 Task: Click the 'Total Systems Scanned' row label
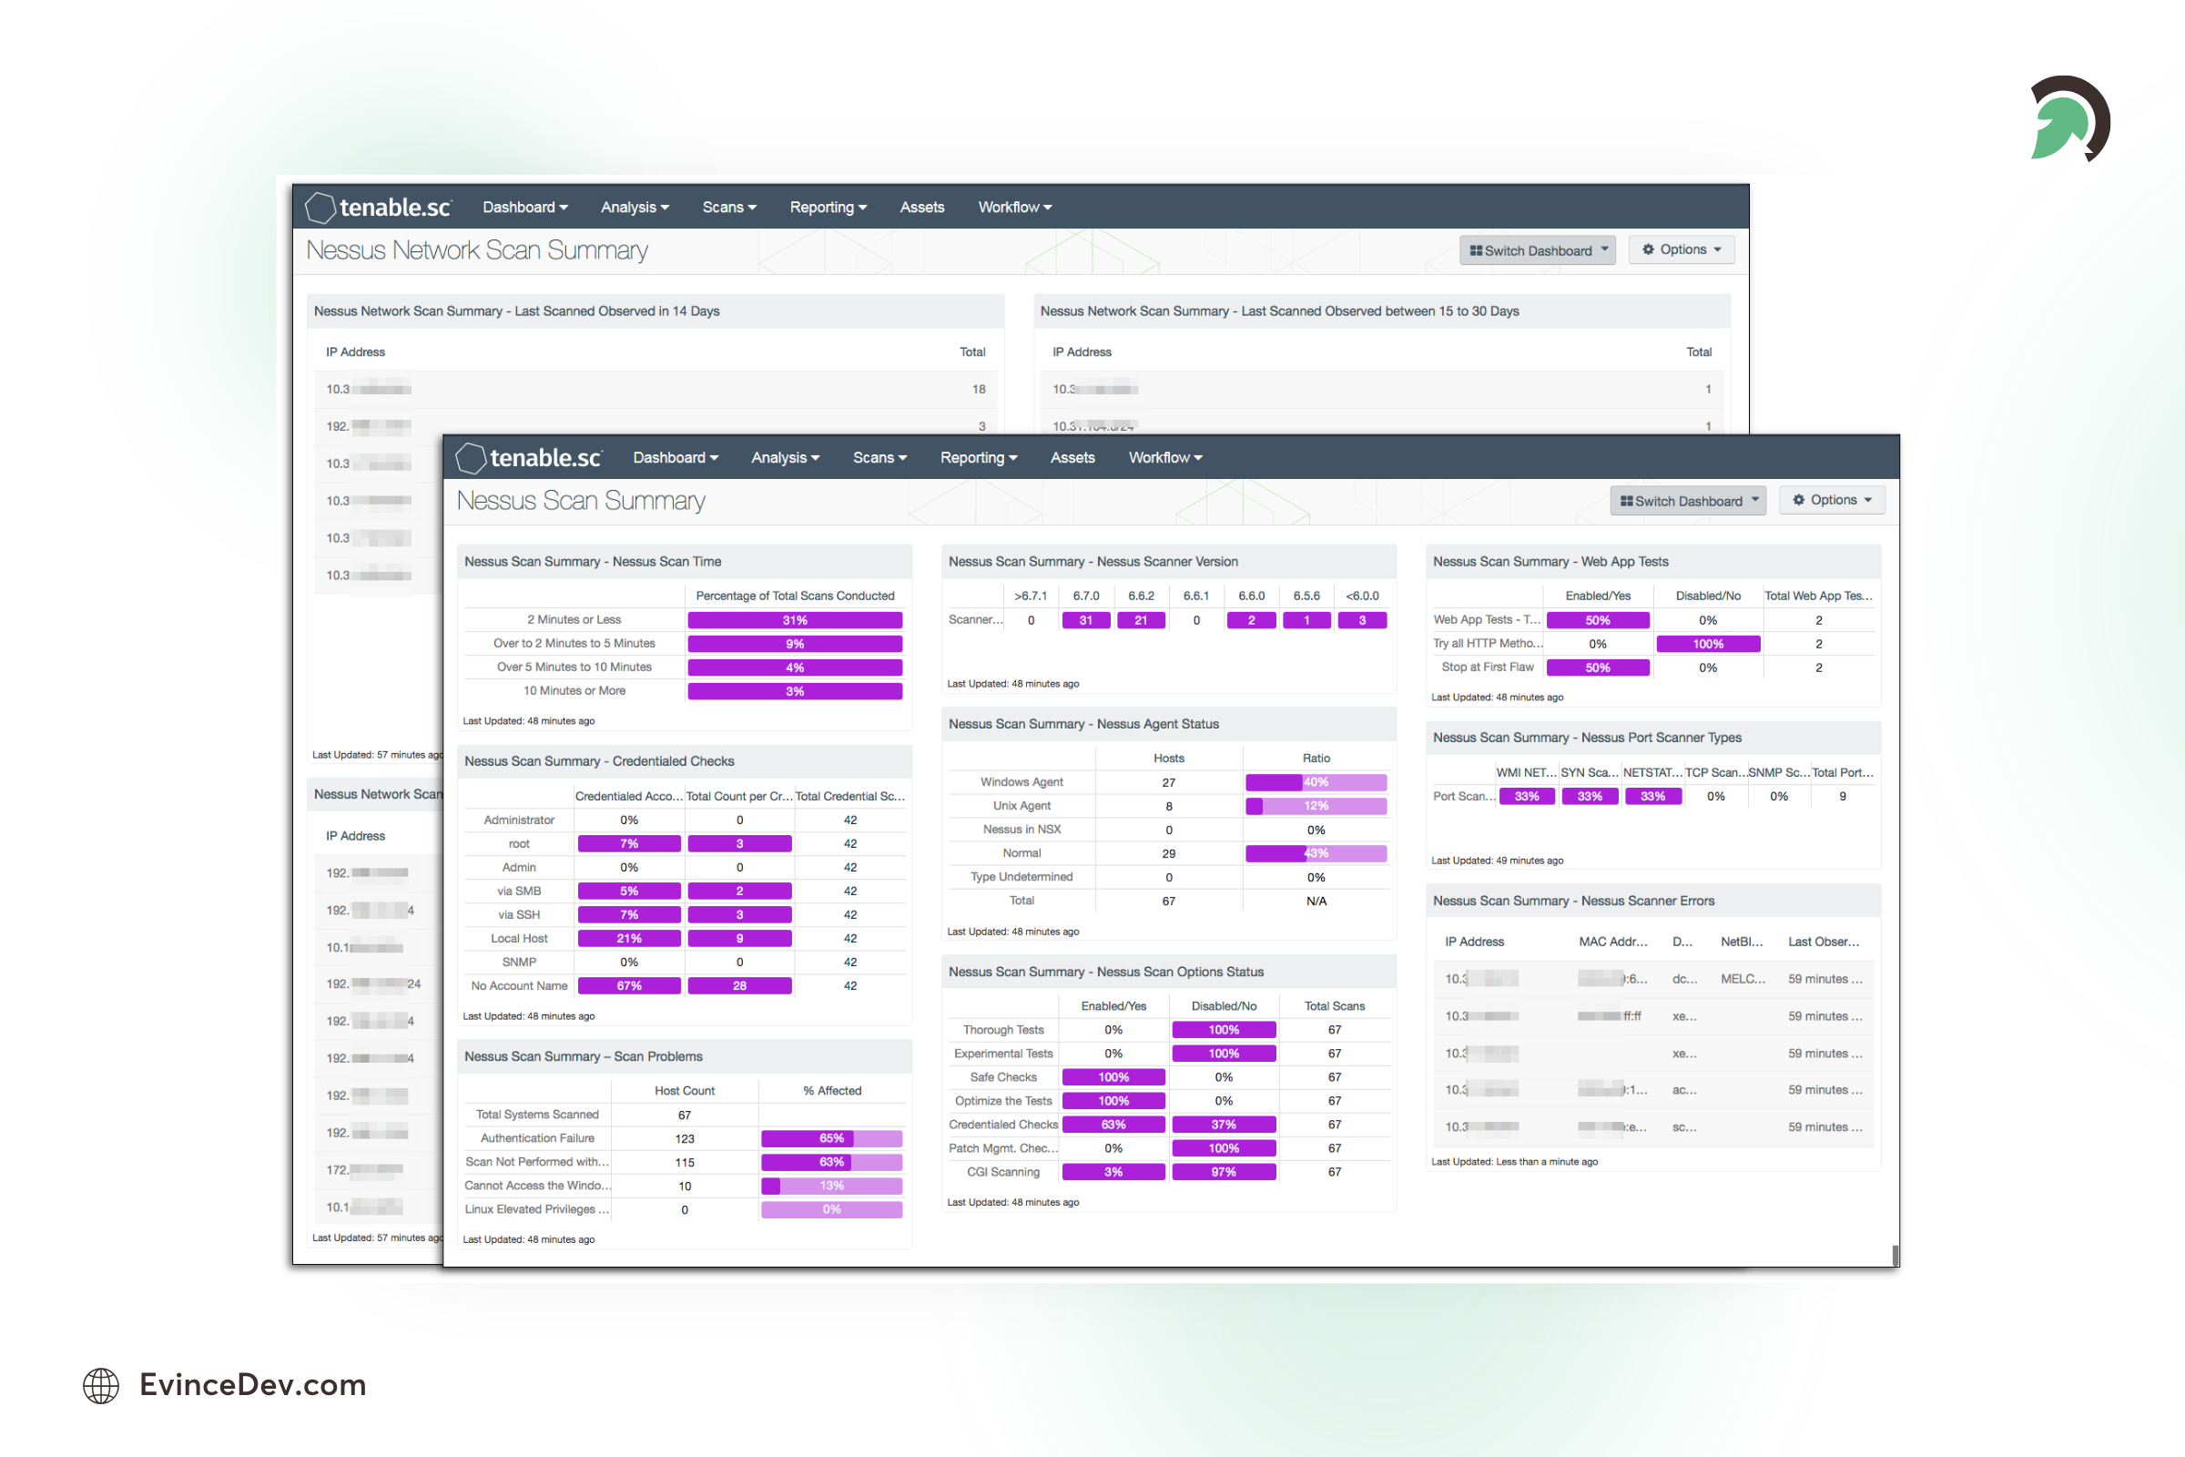(537, 1115)
